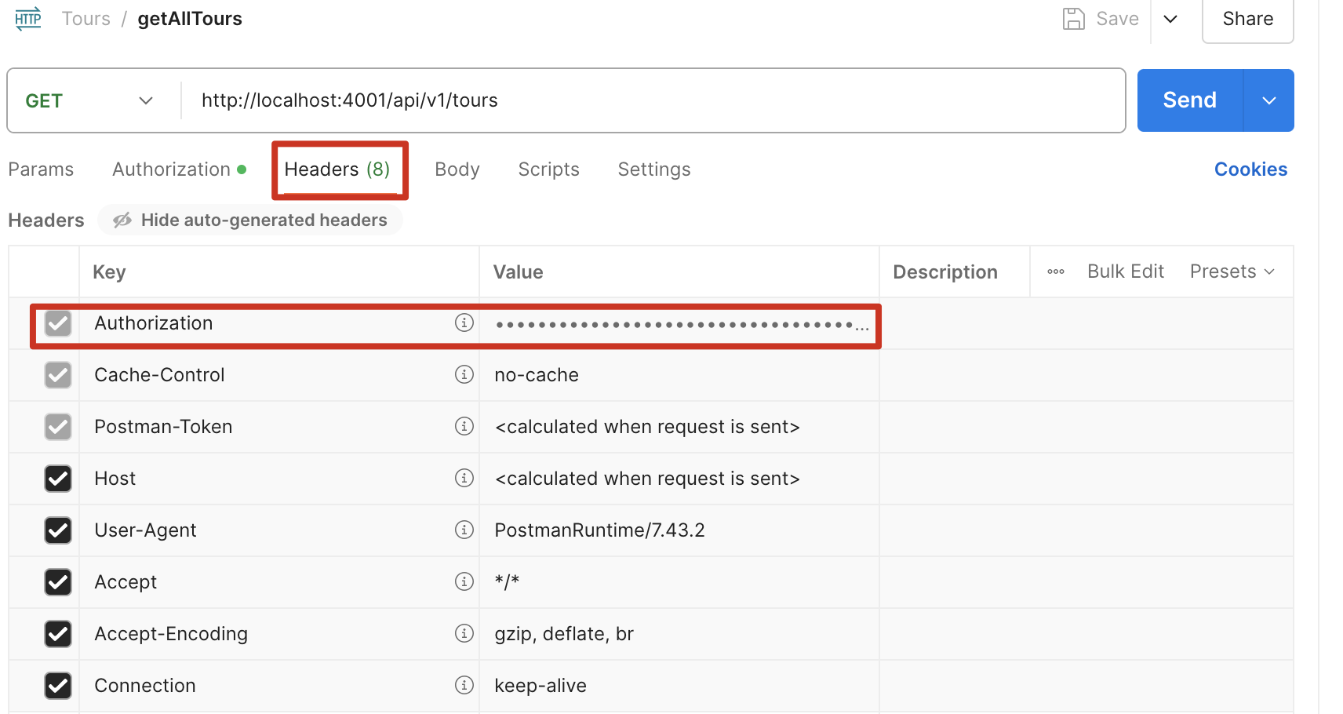Uncheck the Connection header checkbox
The height and width of the screenshot is (714, 1343).
pyautogui.click(x=58, y=686)
